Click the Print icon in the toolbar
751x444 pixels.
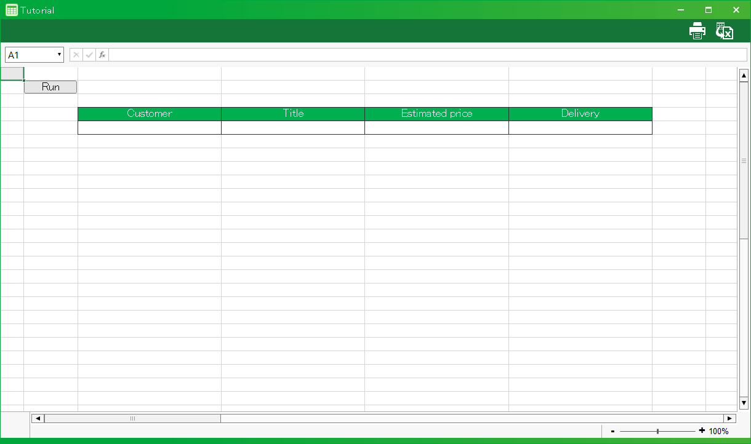click(x=697, y=31)
